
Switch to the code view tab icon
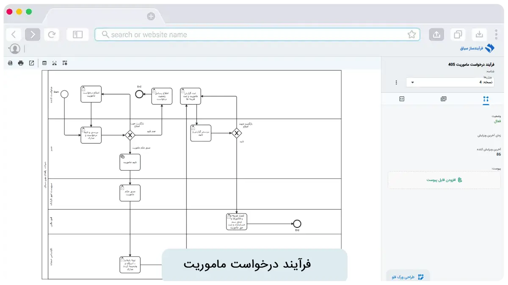(x=402, y=99)
